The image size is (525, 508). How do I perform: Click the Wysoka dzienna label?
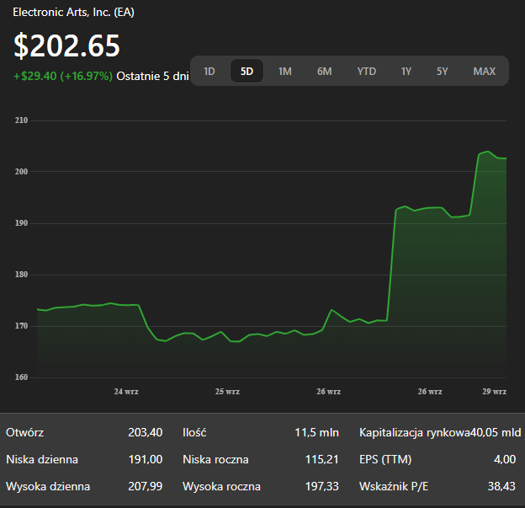[x=48, y=486]
